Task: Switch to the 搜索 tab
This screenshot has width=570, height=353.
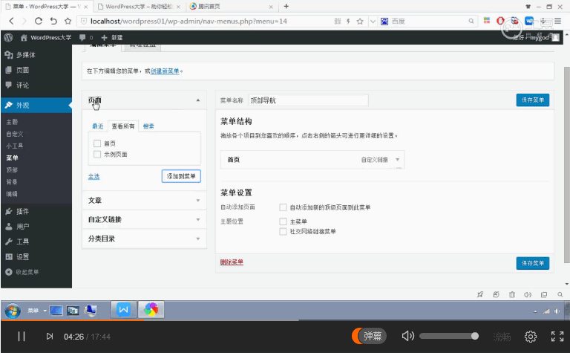Action: click(148, 126)
